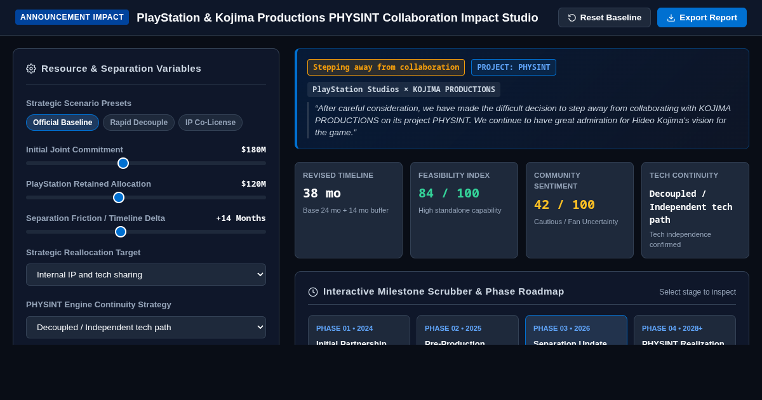Click the Cautious / Fan Uncertainty note

576,222
